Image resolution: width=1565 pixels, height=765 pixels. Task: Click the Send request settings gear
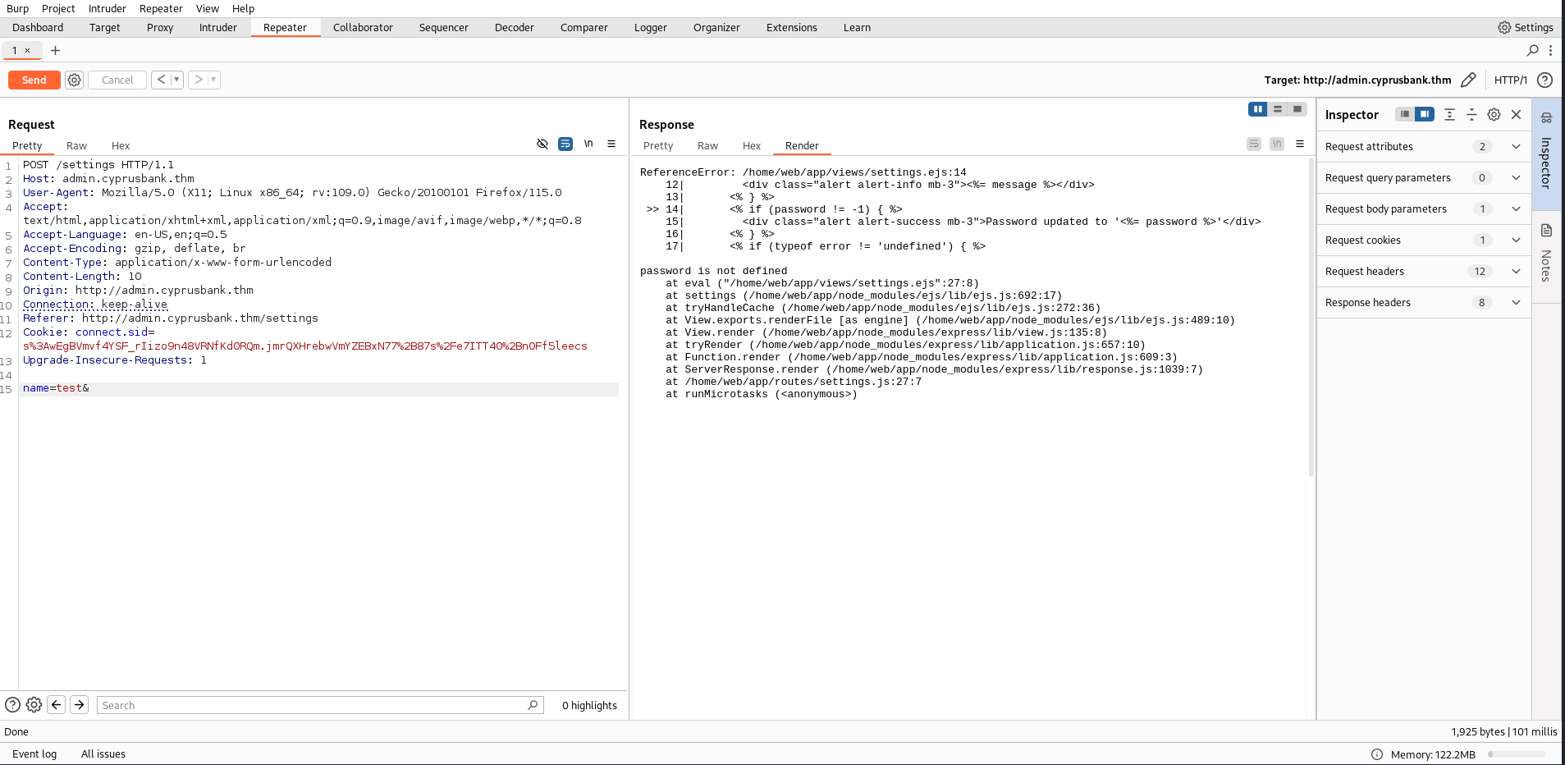[x=74, y=80]
